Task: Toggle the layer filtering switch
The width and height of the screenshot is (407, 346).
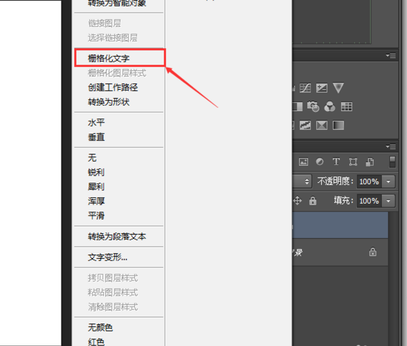Action: pos(393,161)
